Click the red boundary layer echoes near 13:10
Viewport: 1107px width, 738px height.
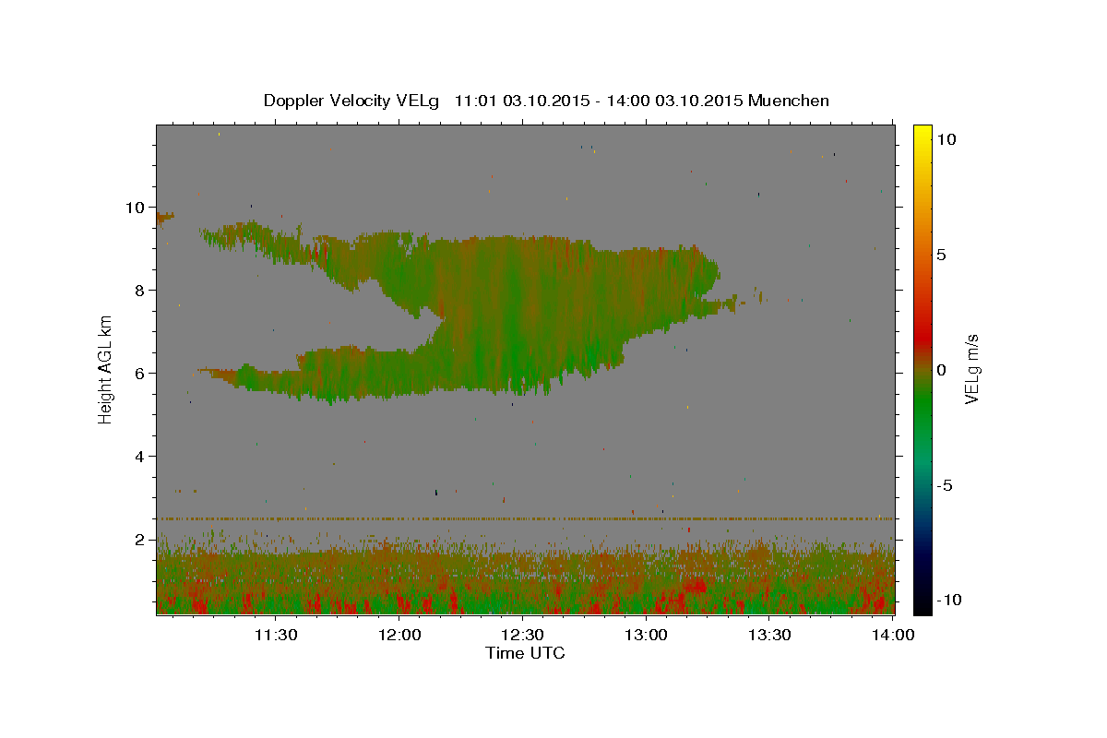pos(694,587)
